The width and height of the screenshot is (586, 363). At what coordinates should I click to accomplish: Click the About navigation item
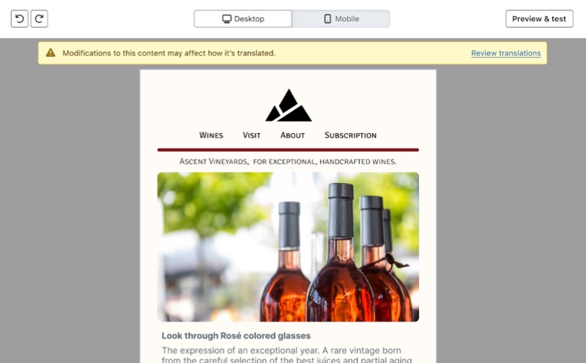coord(292,135)
